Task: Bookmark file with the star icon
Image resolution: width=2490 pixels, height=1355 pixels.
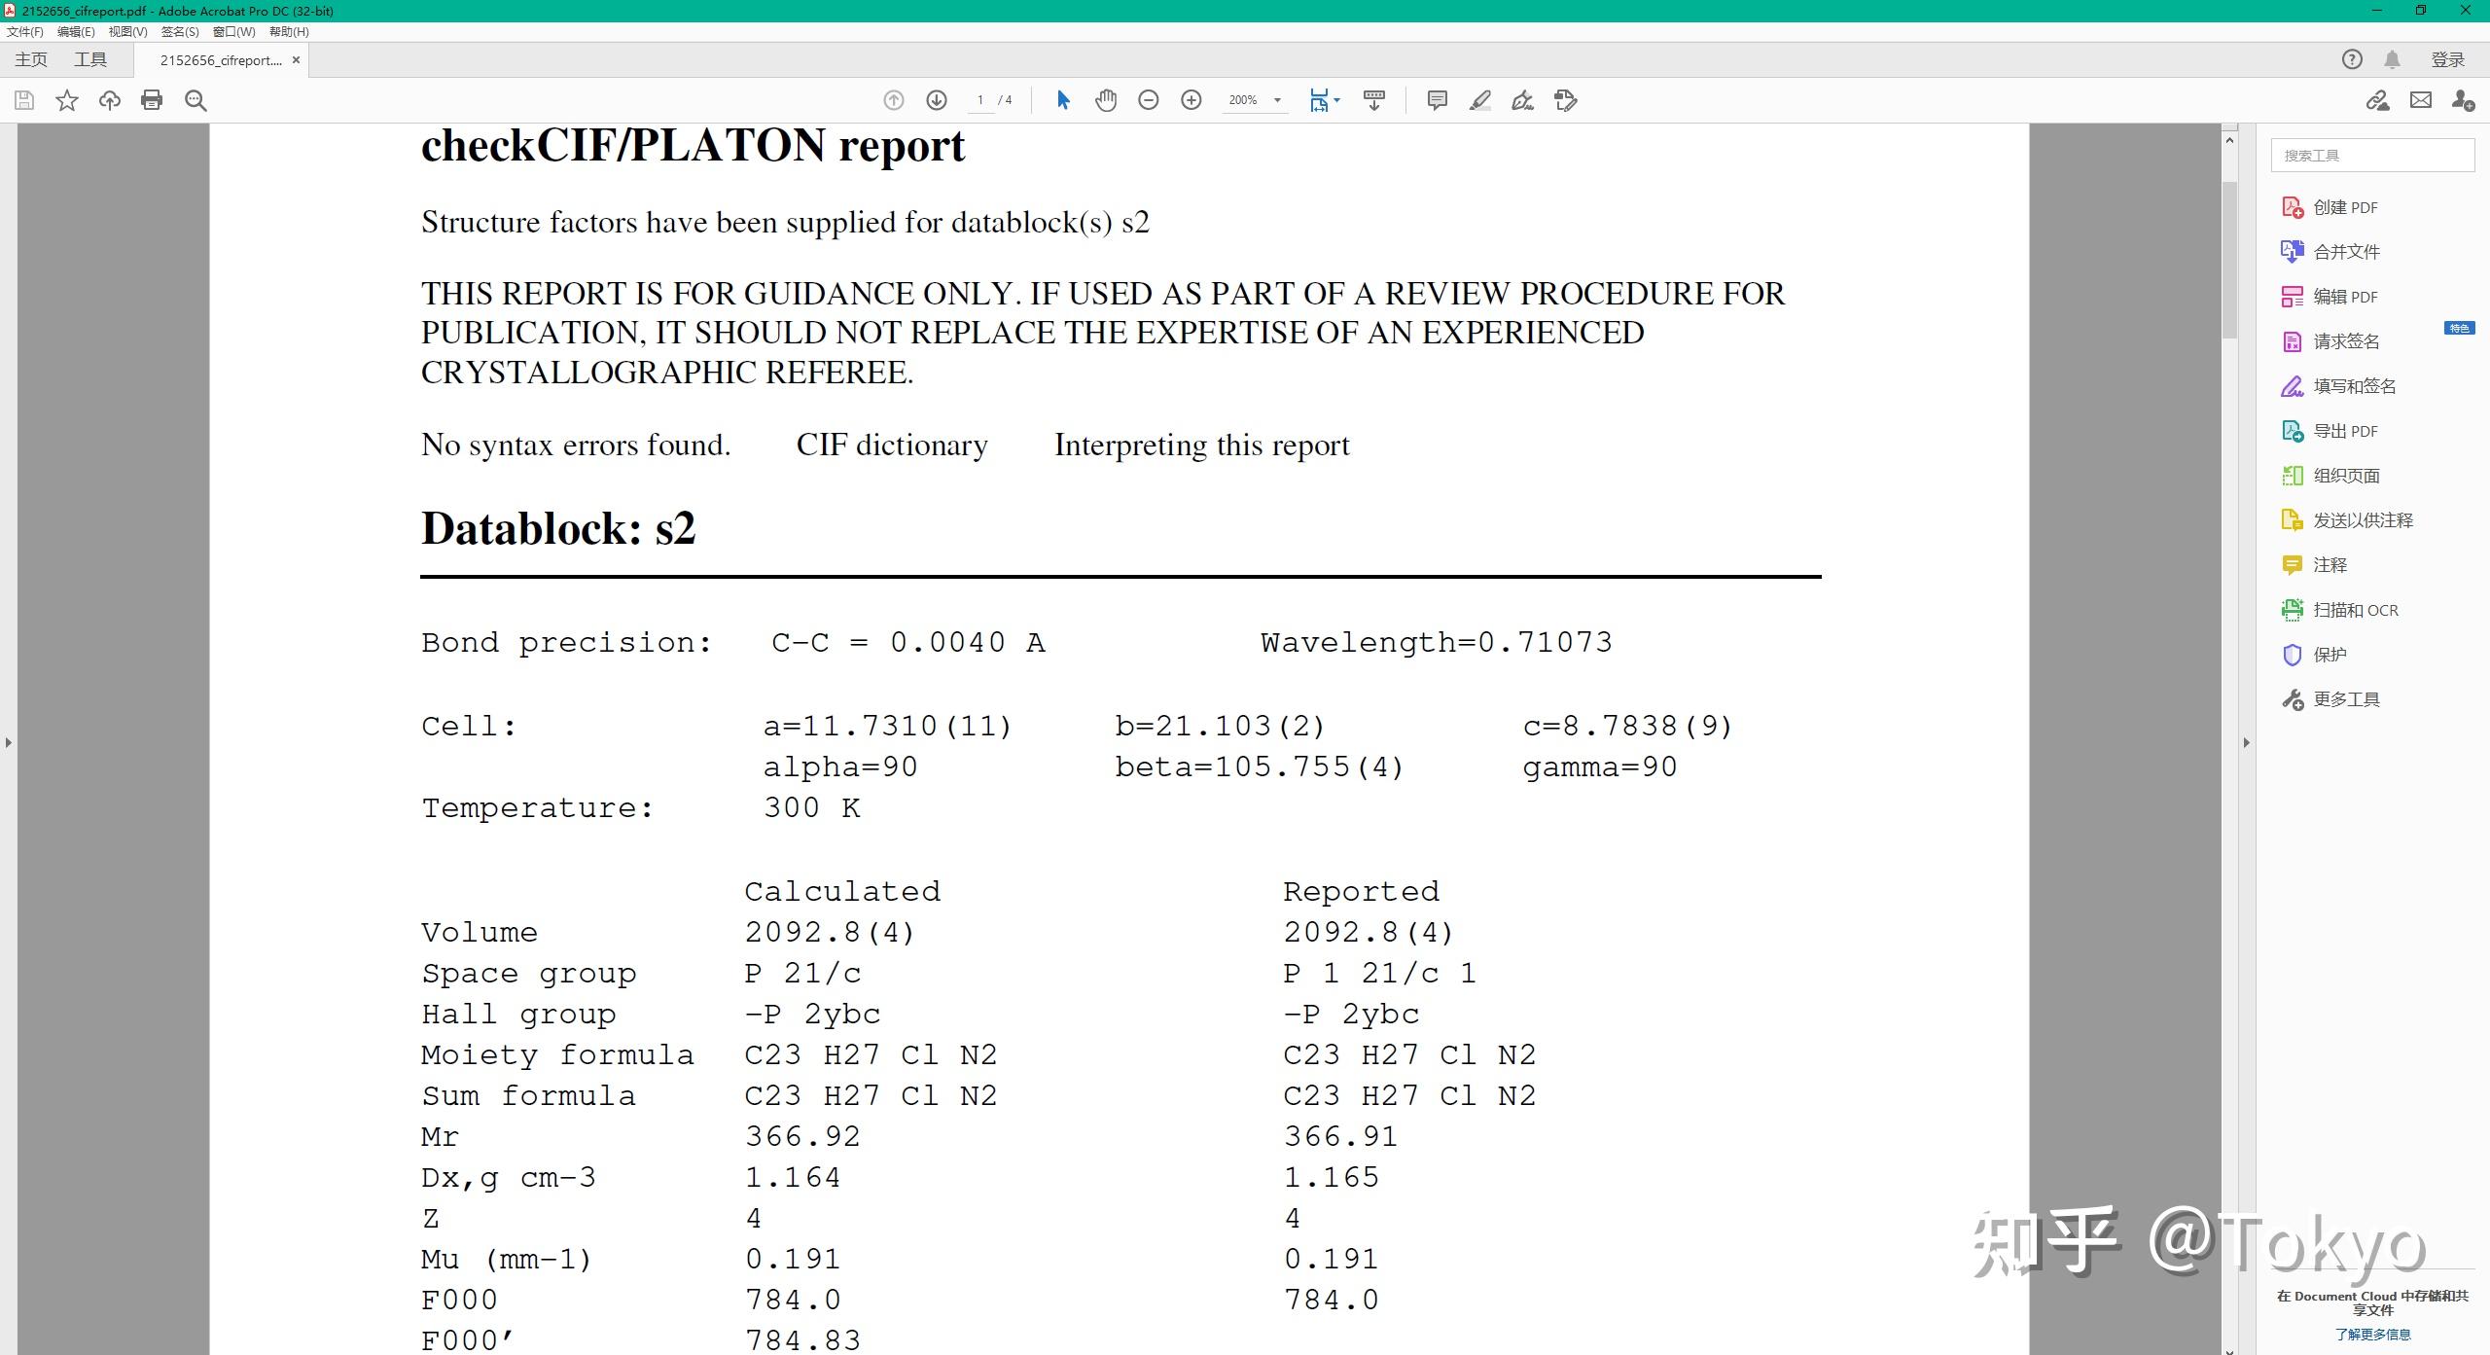Action: click(66, 100)
